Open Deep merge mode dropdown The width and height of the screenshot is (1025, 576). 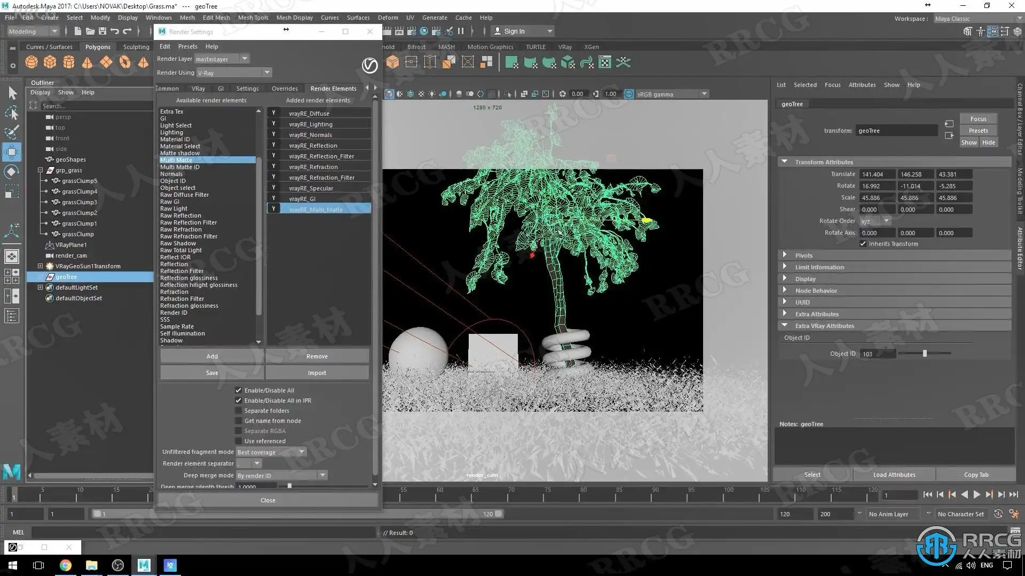[x=281, y=476]
